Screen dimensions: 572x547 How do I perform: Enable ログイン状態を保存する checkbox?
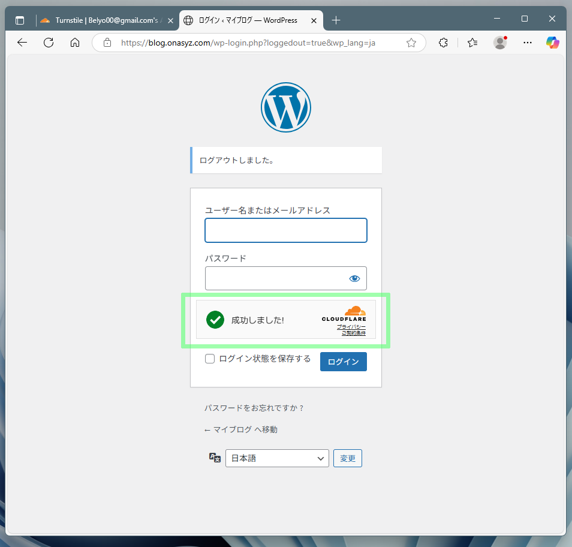[210, 359]
